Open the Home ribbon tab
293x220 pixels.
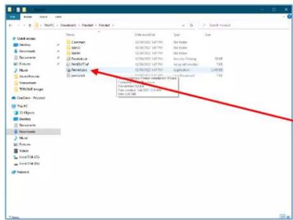[28, 17]
